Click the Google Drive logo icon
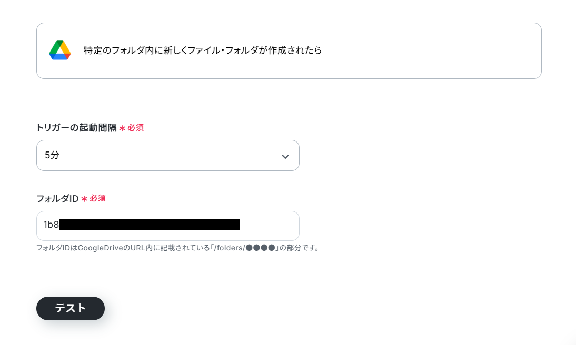The width and height of the screenshot is (576, 345). click(x=60, y=50)
